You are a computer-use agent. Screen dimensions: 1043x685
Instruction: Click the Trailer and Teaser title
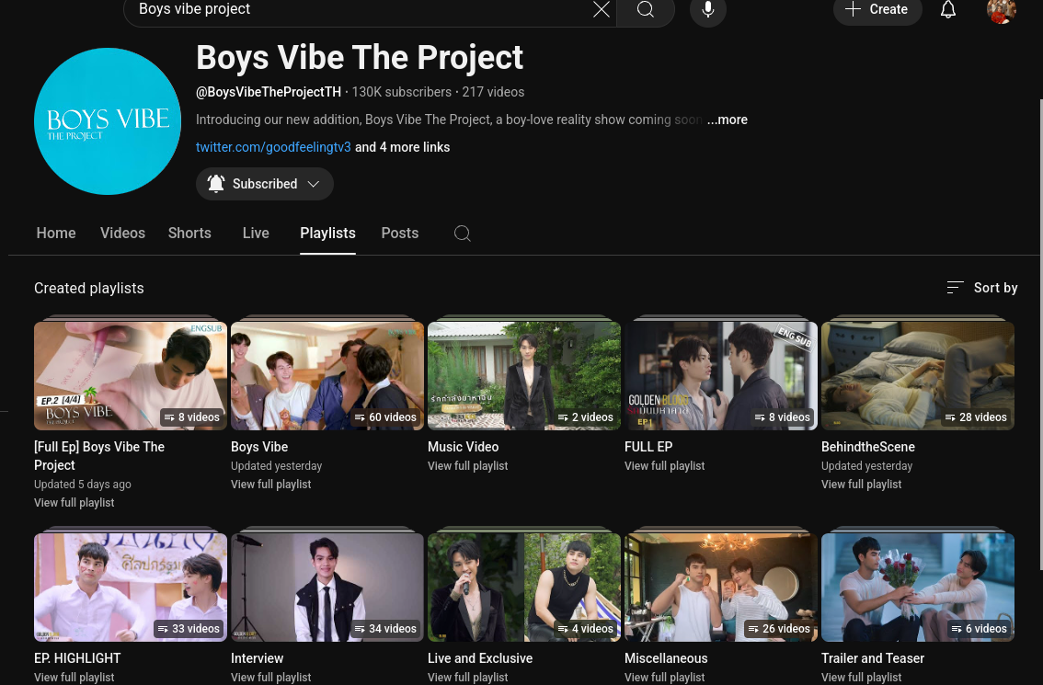click(x=873, y=658)
